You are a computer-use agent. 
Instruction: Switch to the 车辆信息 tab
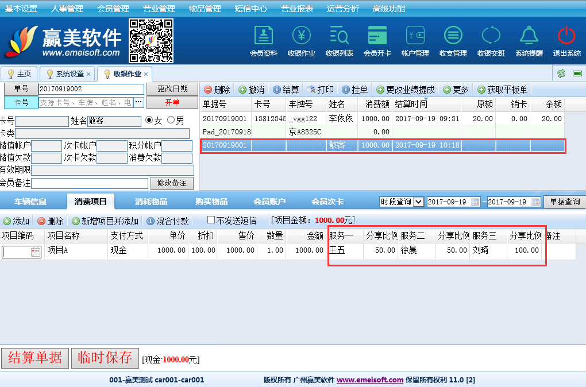[x=30, y=202]
